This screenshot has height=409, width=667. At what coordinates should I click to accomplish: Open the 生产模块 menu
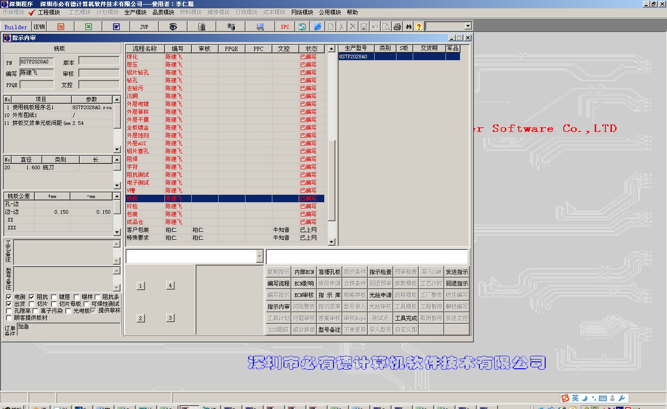coord(135,12)
